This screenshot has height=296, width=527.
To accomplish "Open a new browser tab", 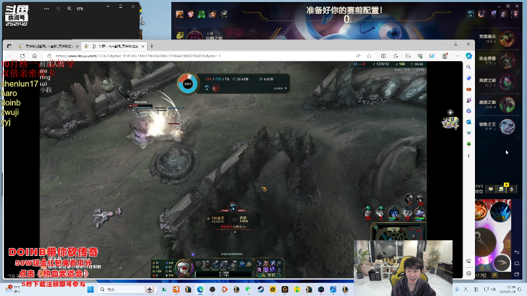I will (x=152, y=46).
